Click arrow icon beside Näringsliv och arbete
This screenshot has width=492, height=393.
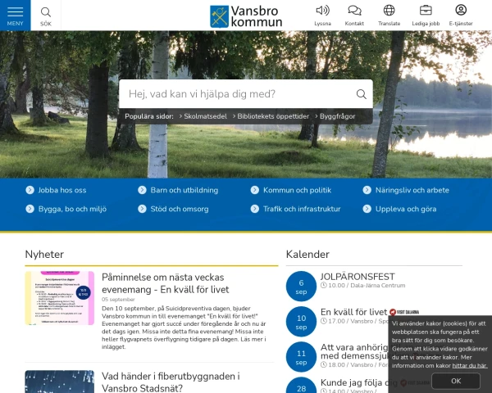click(x=367, y=190)
